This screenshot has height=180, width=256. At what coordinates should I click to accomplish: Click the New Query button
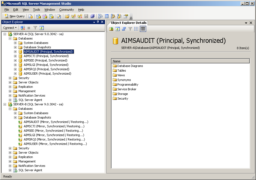pos(14,16)
